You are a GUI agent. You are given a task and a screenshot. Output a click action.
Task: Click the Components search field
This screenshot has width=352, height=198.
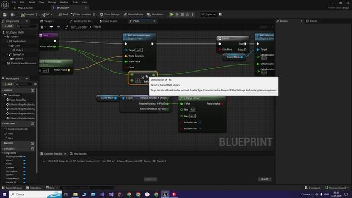tap(27, 26)
